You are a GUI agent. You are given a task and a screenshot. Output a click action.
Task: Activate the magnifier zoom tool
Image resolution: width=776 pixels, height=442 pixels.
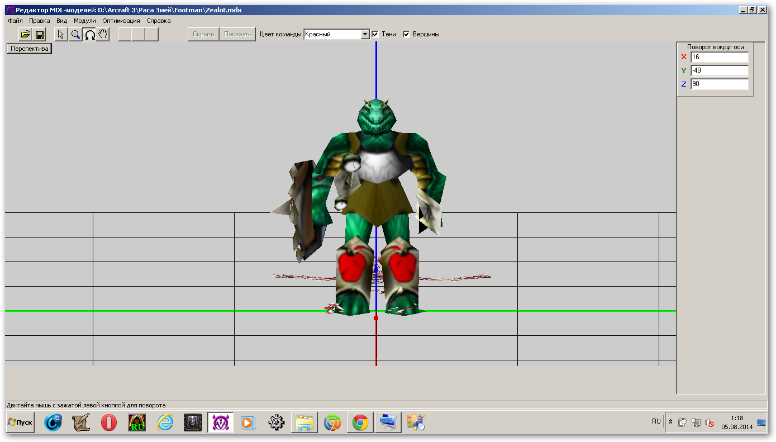point(75,35)
